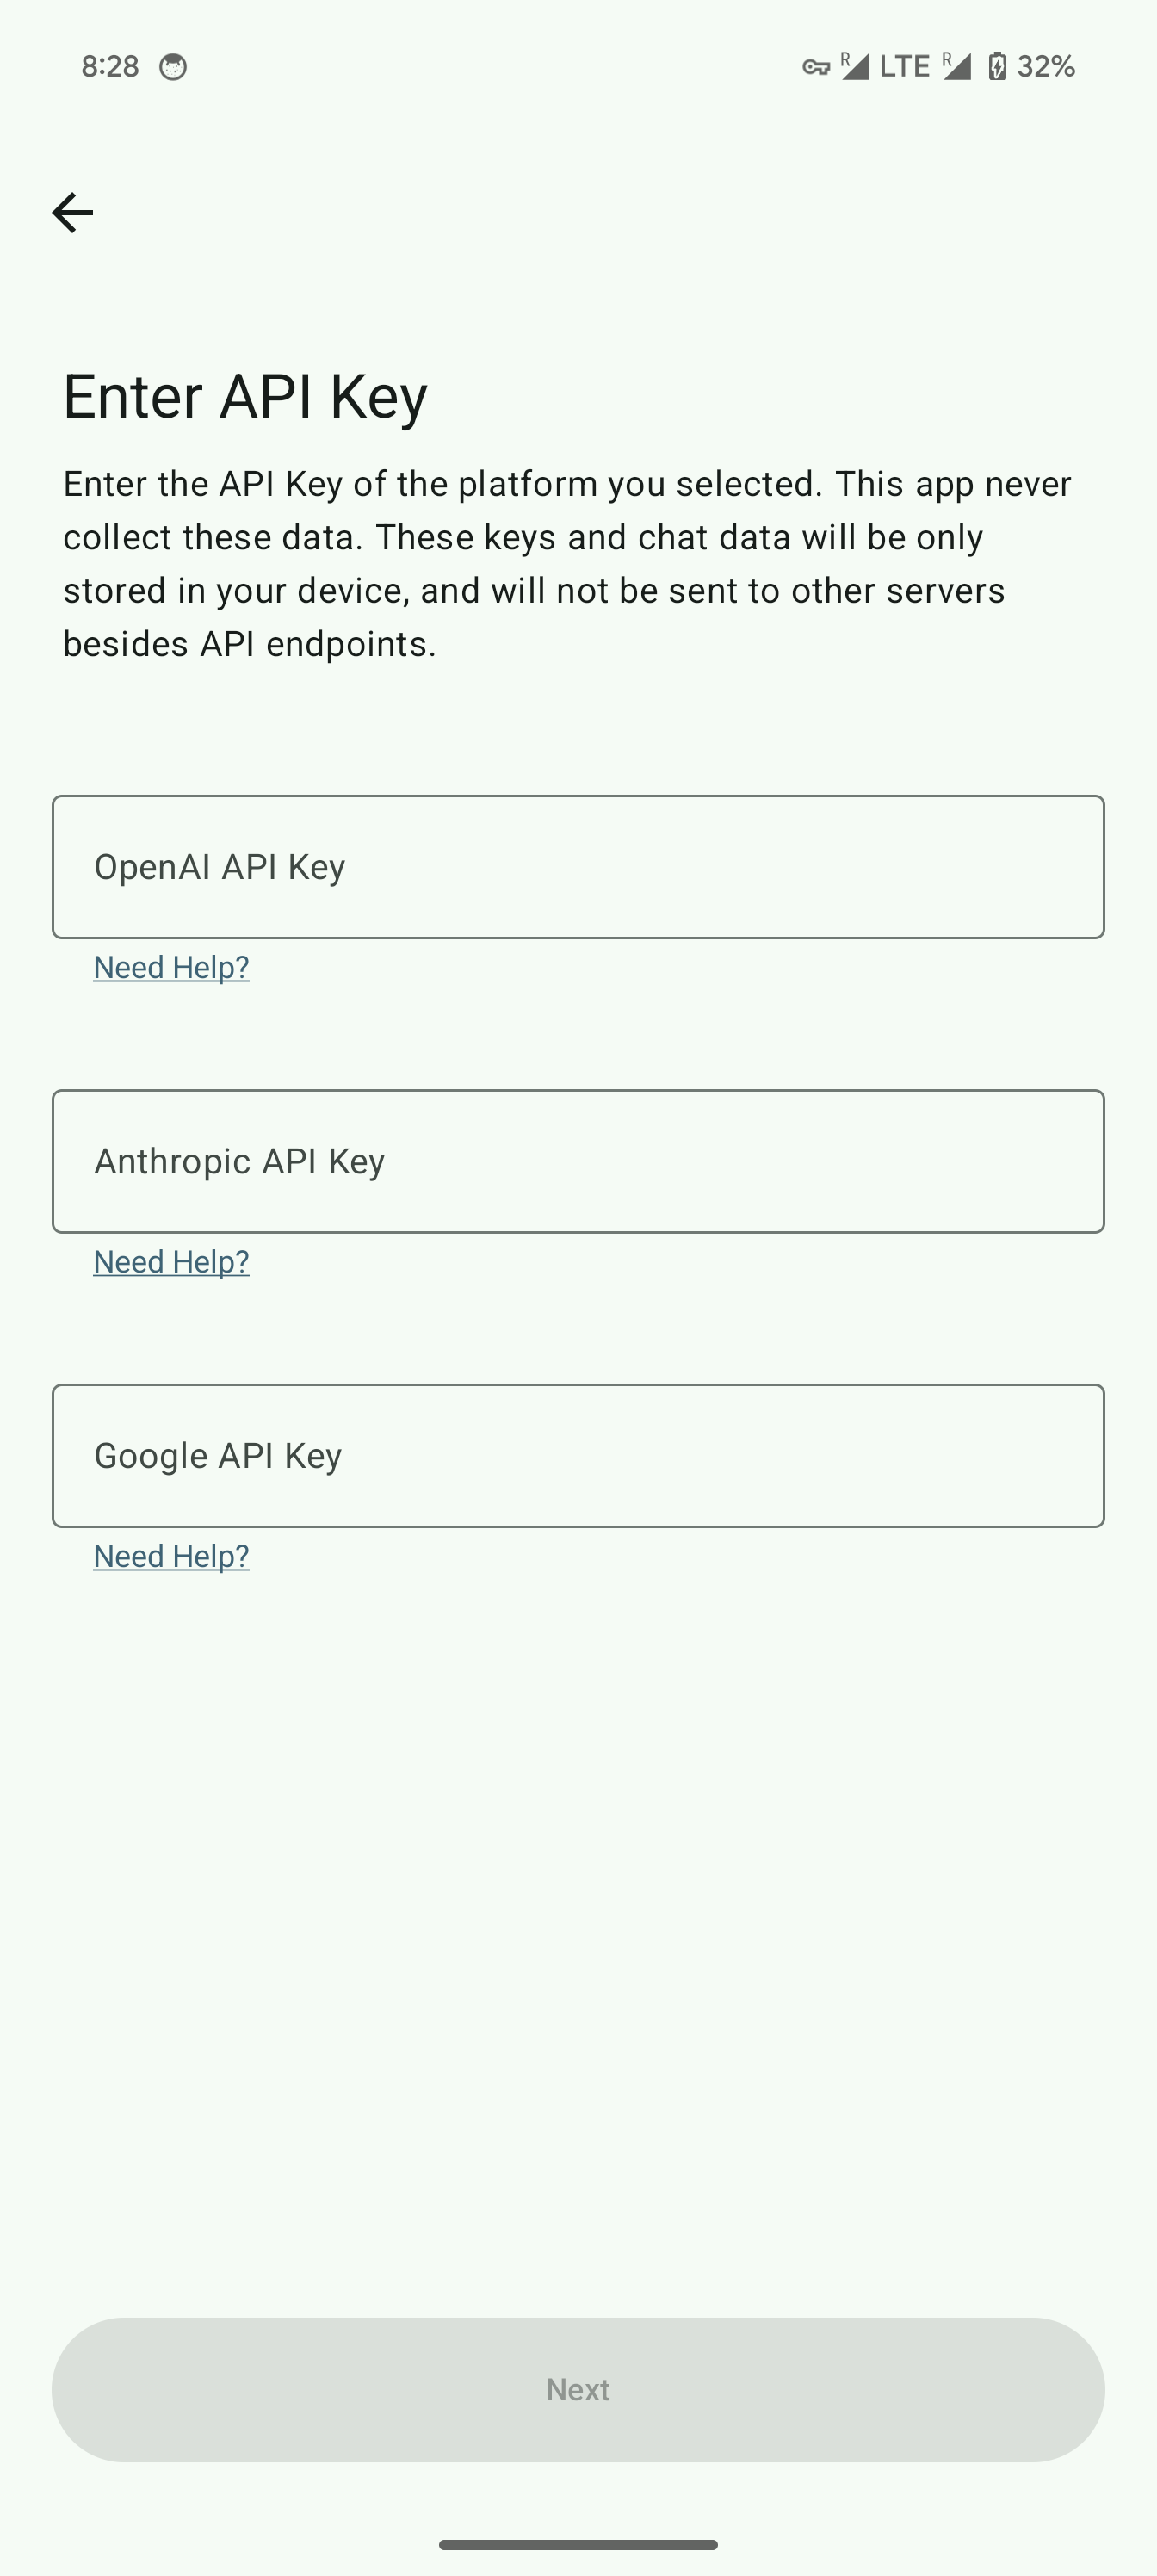Tap the back arrow icon
The width and height of the screenshot is (1157, 2576).
click(x=72, y=212)
